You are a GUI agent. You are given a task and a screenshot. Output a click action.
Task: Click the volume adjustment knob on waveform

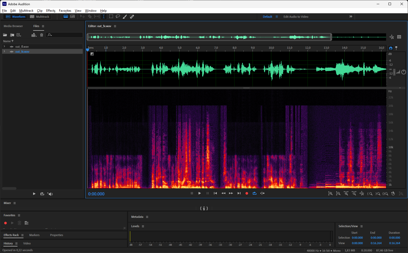[404, 72]
